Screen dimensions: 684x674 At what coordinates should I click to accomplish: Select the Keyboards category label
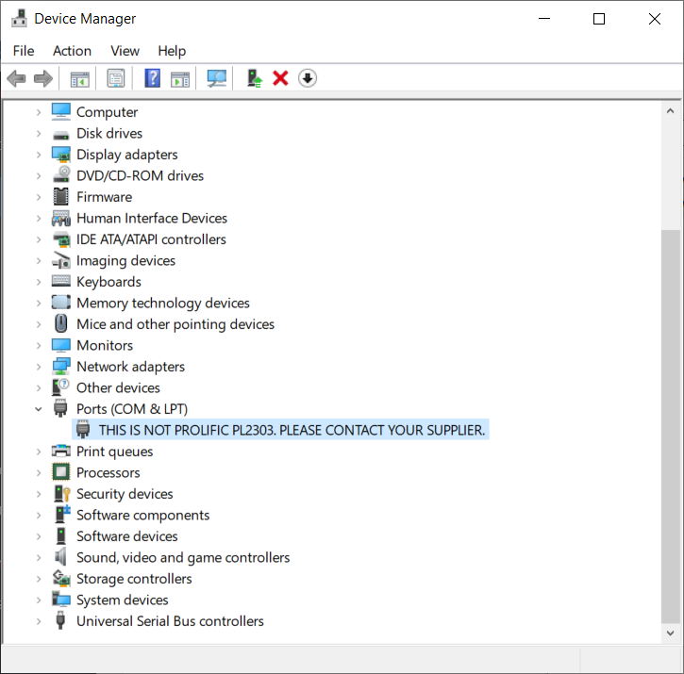108,282
